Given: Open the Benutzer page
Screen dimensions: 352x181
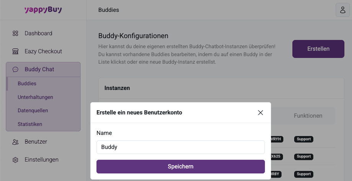Looking at the screenshot, I should point(36,142).
